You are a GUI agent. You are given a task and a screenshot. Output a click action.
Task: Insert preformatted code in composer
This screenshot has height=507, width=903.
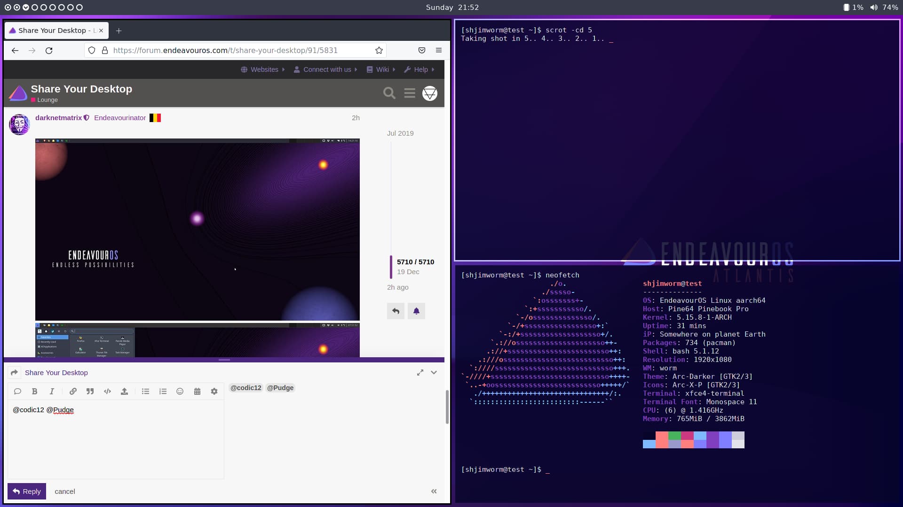click(x=107, y=391)
